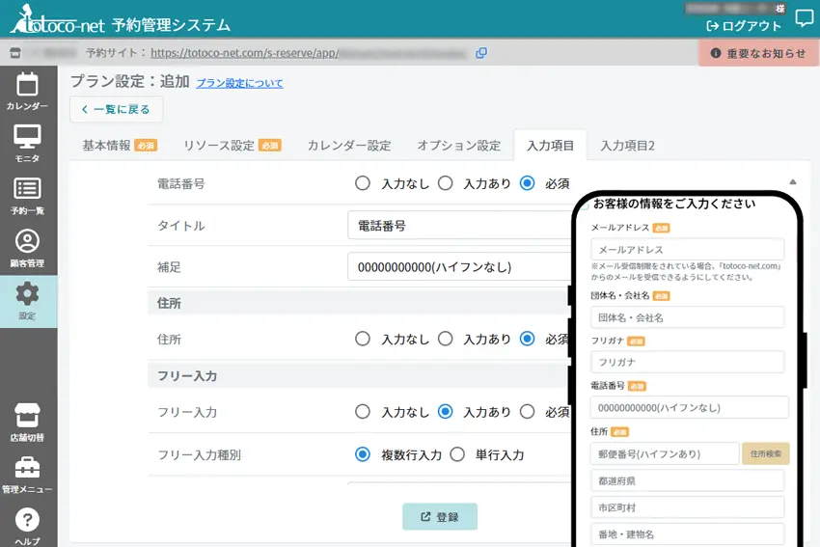Switch to the オプション設定 tab
Viewport: 820px width, 547px height.
[x=458, y=146]
